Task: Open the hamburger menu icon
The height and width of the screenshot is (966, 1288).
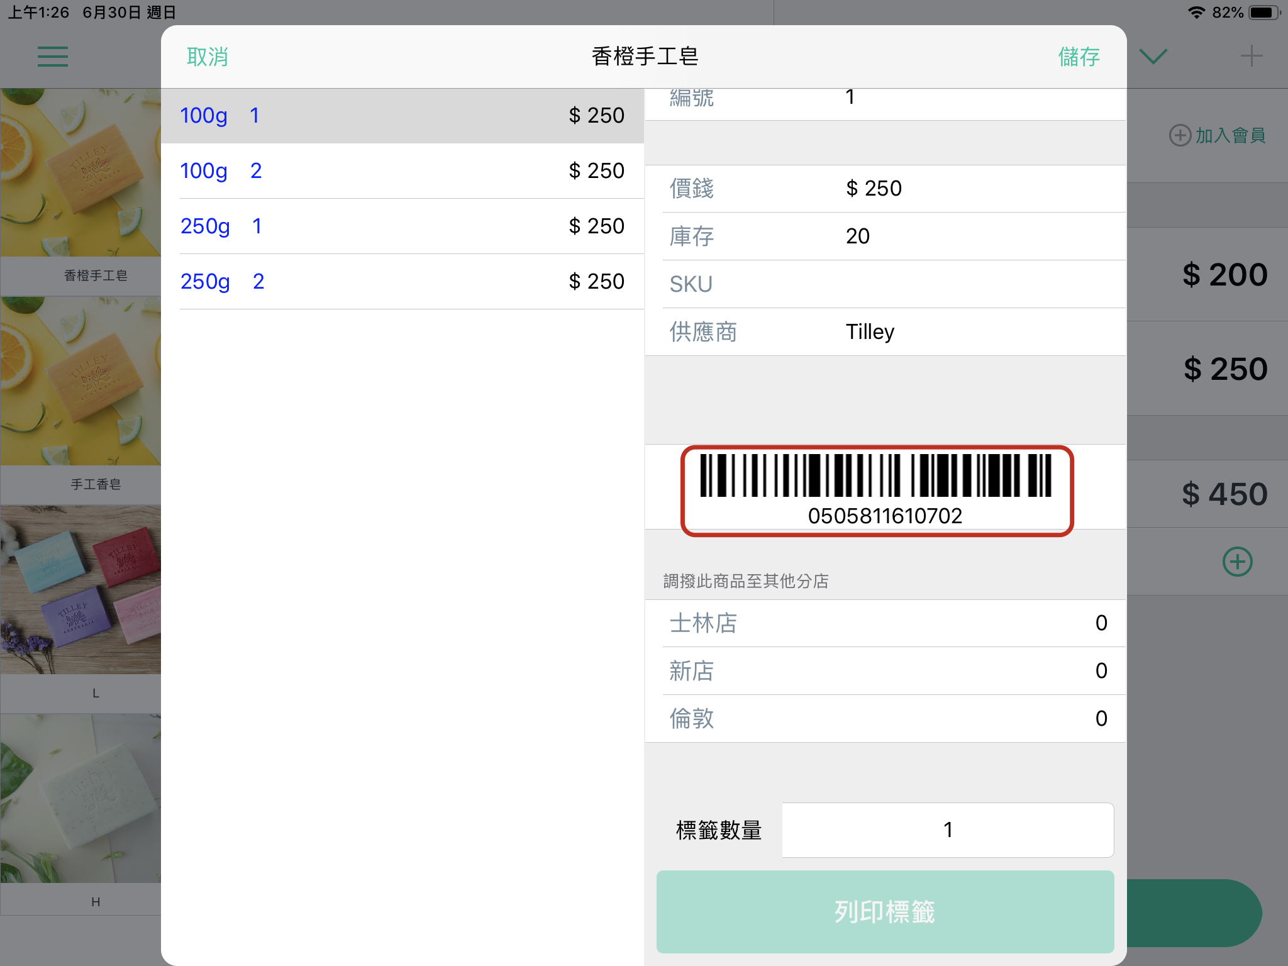Action: pos(53,57)
